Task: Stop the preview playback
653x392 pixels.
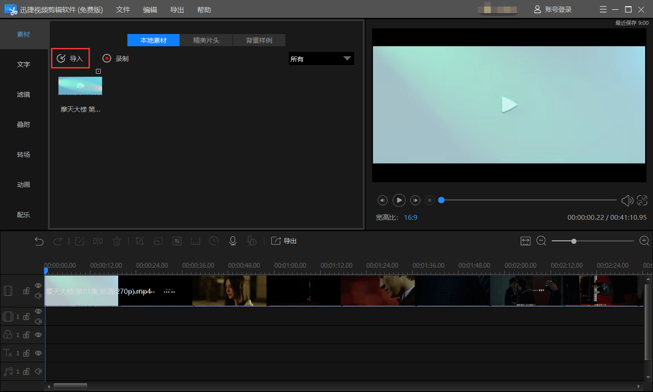Action: [x=430, y=200]
